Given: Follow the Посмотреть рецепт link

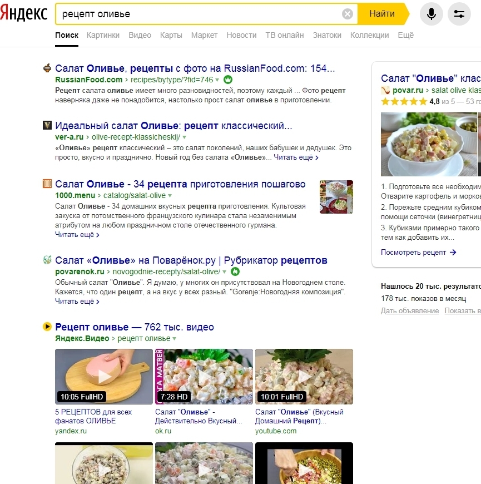Looking at the screenshot, I should [418, 252].
